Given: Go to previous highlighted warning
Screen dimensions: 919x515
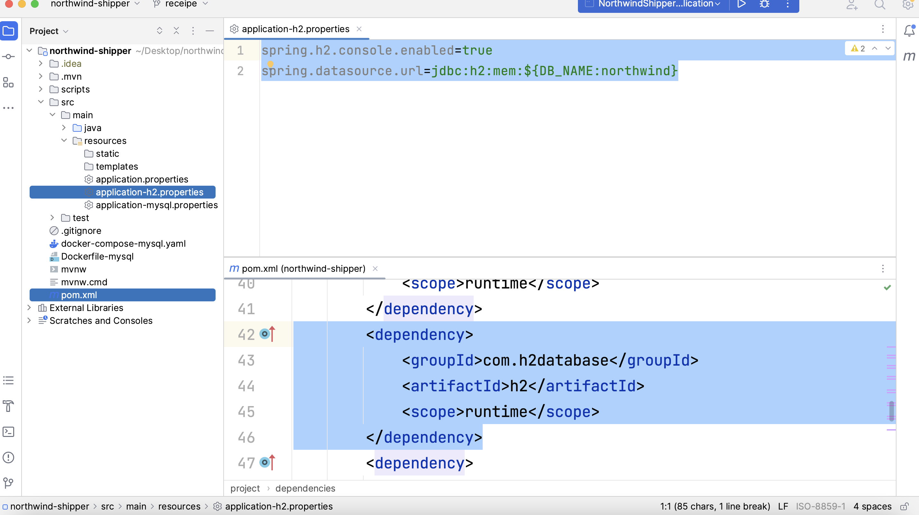Looking at the screenshot, I should tap(874, 48).
